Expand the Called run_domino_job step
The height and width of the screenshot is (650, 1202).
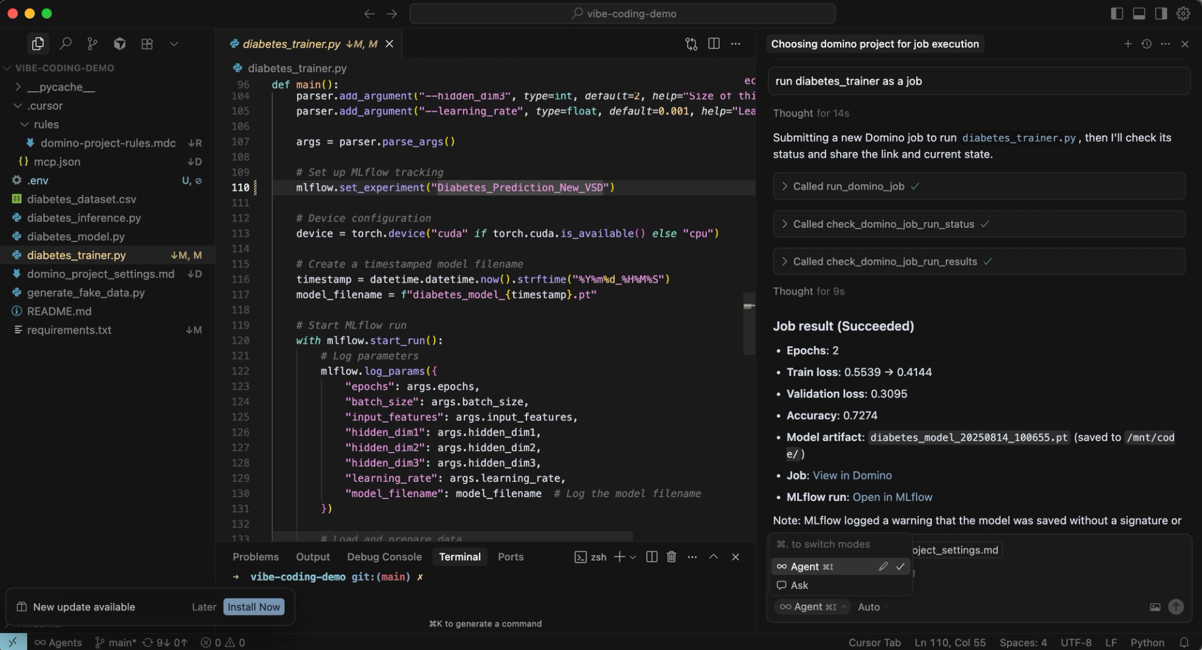tap(979, 187)
